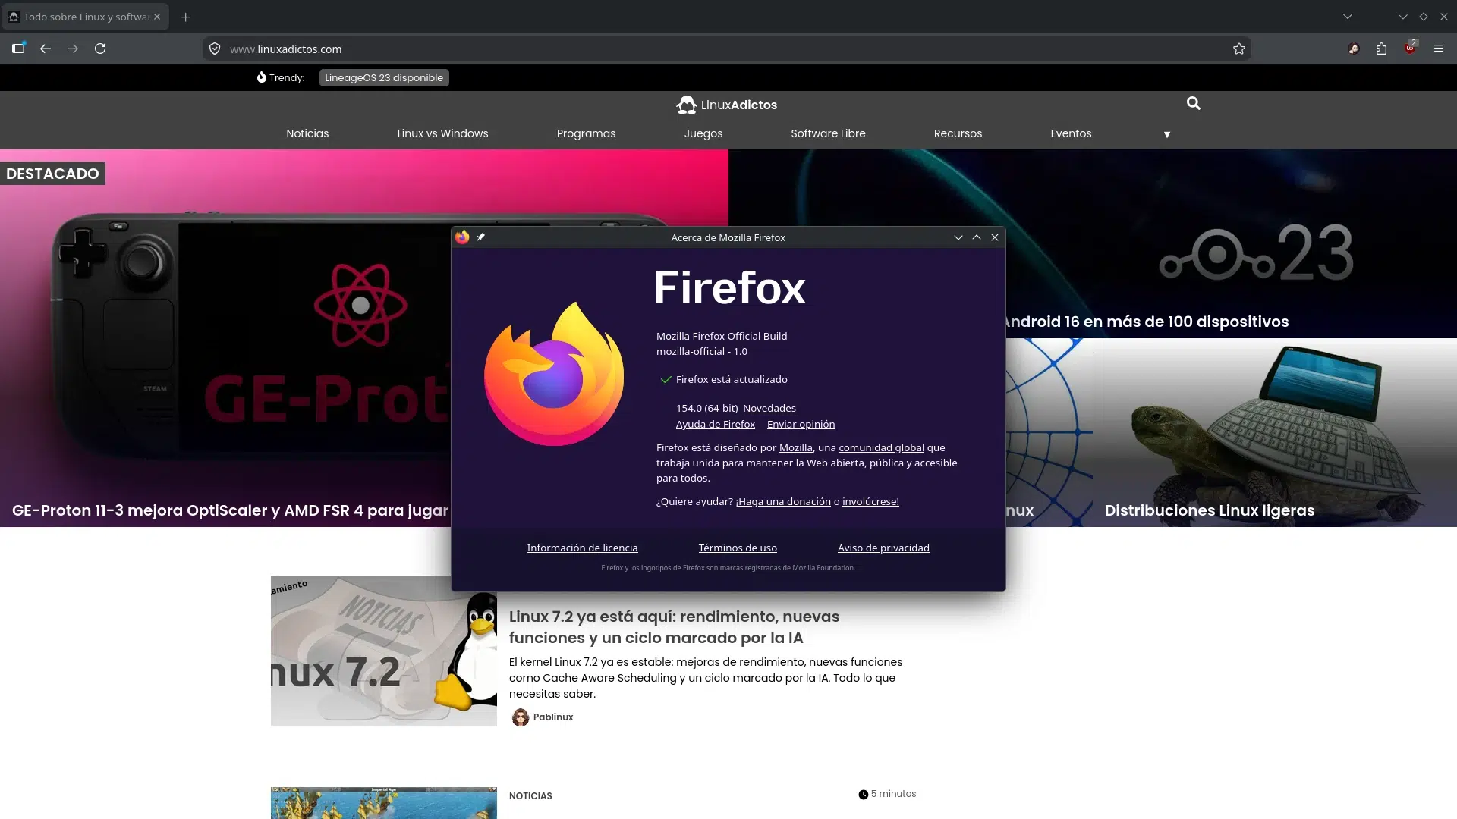Open the Software Libre menu item
Screen dimensions: 1457x819
coord(828,133)
